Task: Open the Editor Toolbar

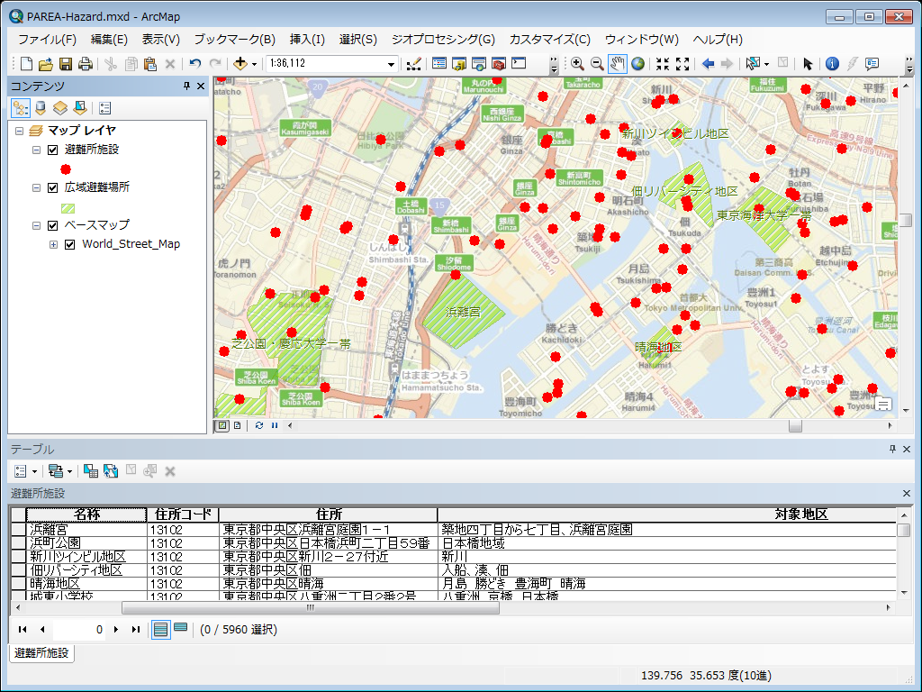Action: tap(414, 64)
